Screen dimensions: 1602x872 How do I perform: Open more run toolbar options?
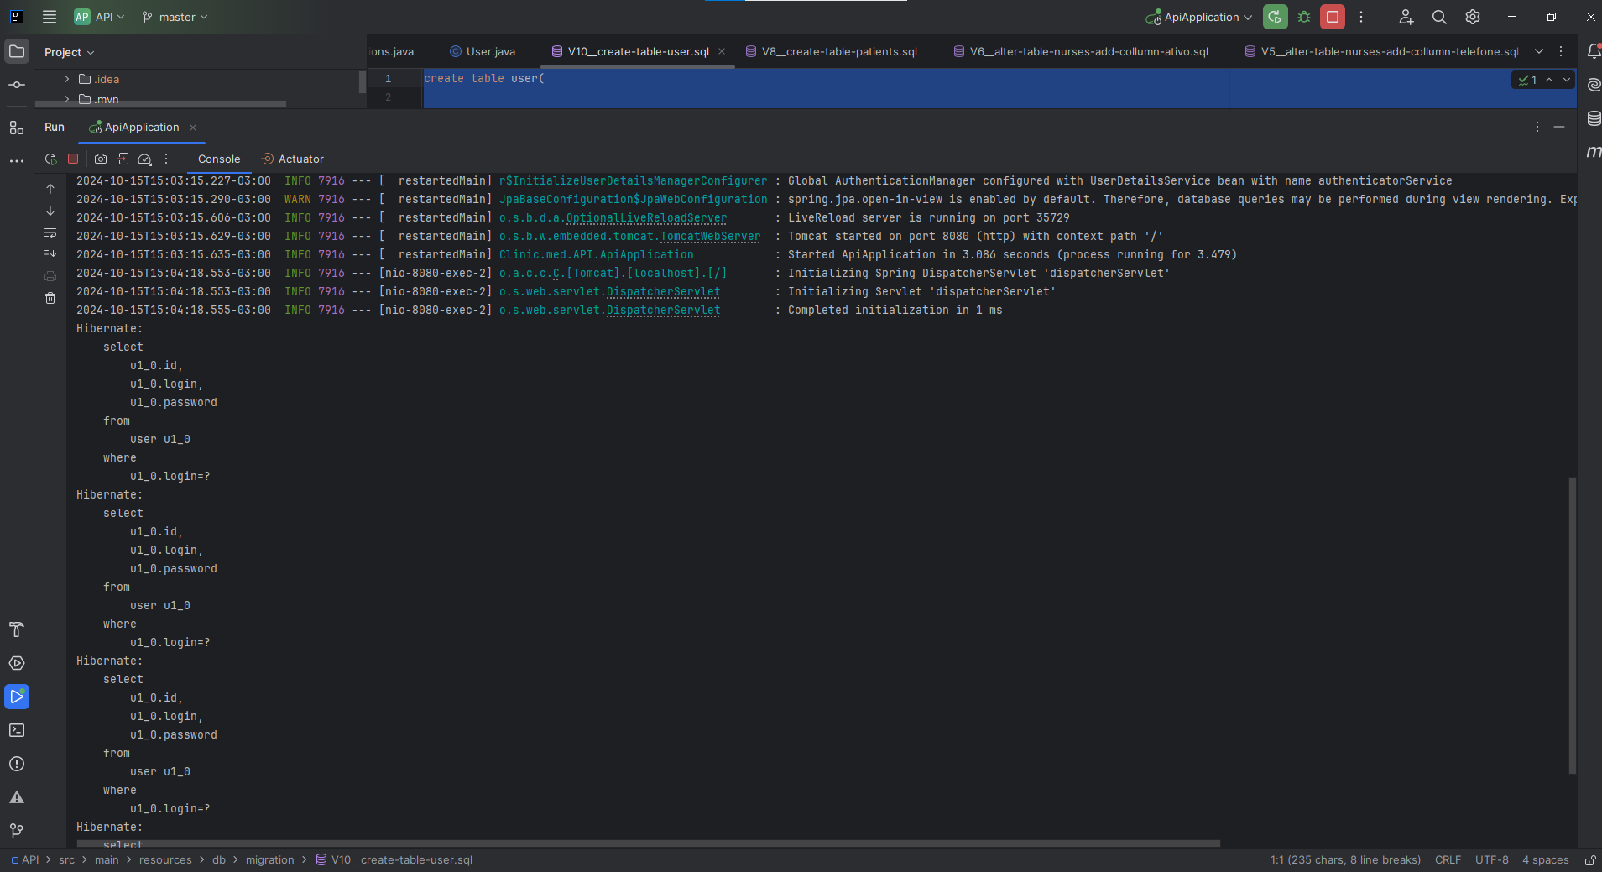(x=166, y=159)
